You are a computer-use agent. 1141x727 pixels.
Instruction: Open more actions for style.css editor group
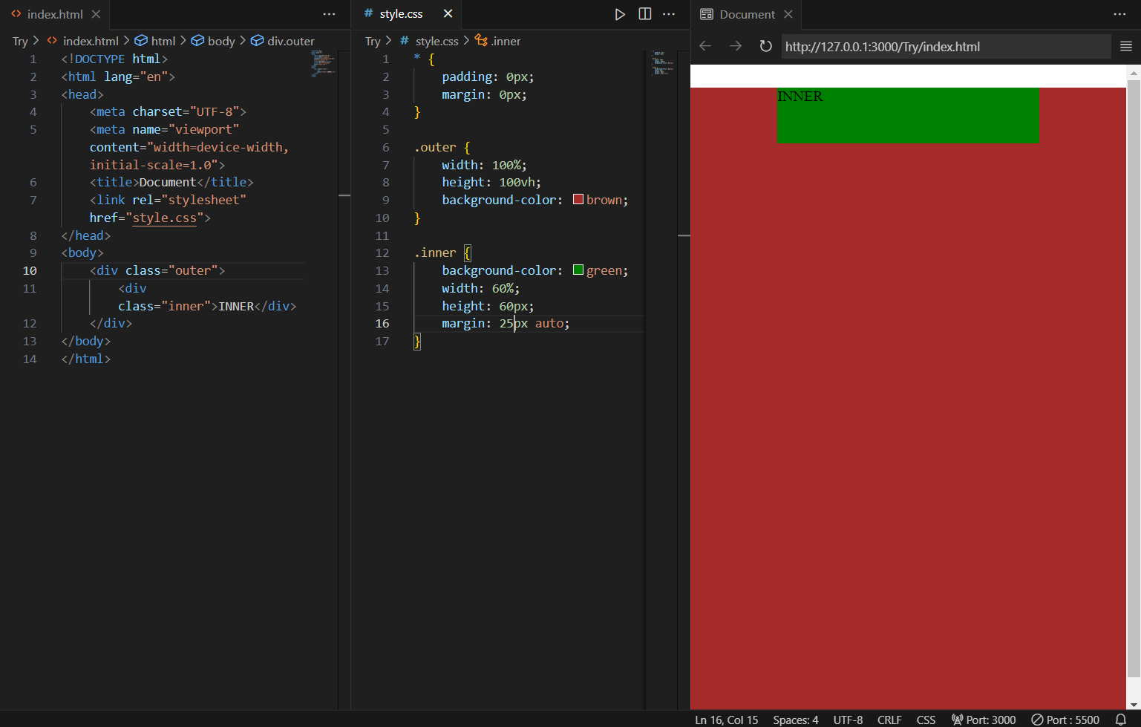pyautogui.click(x=669, y=14)
